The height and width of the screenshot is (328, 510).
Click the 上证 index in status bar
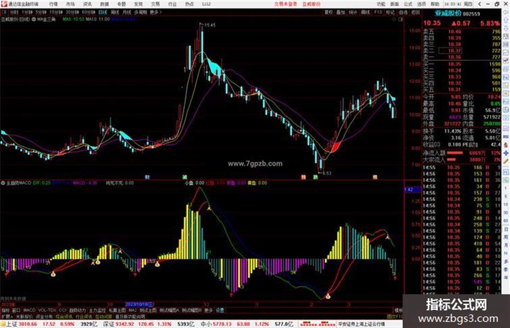click(11, 324)
